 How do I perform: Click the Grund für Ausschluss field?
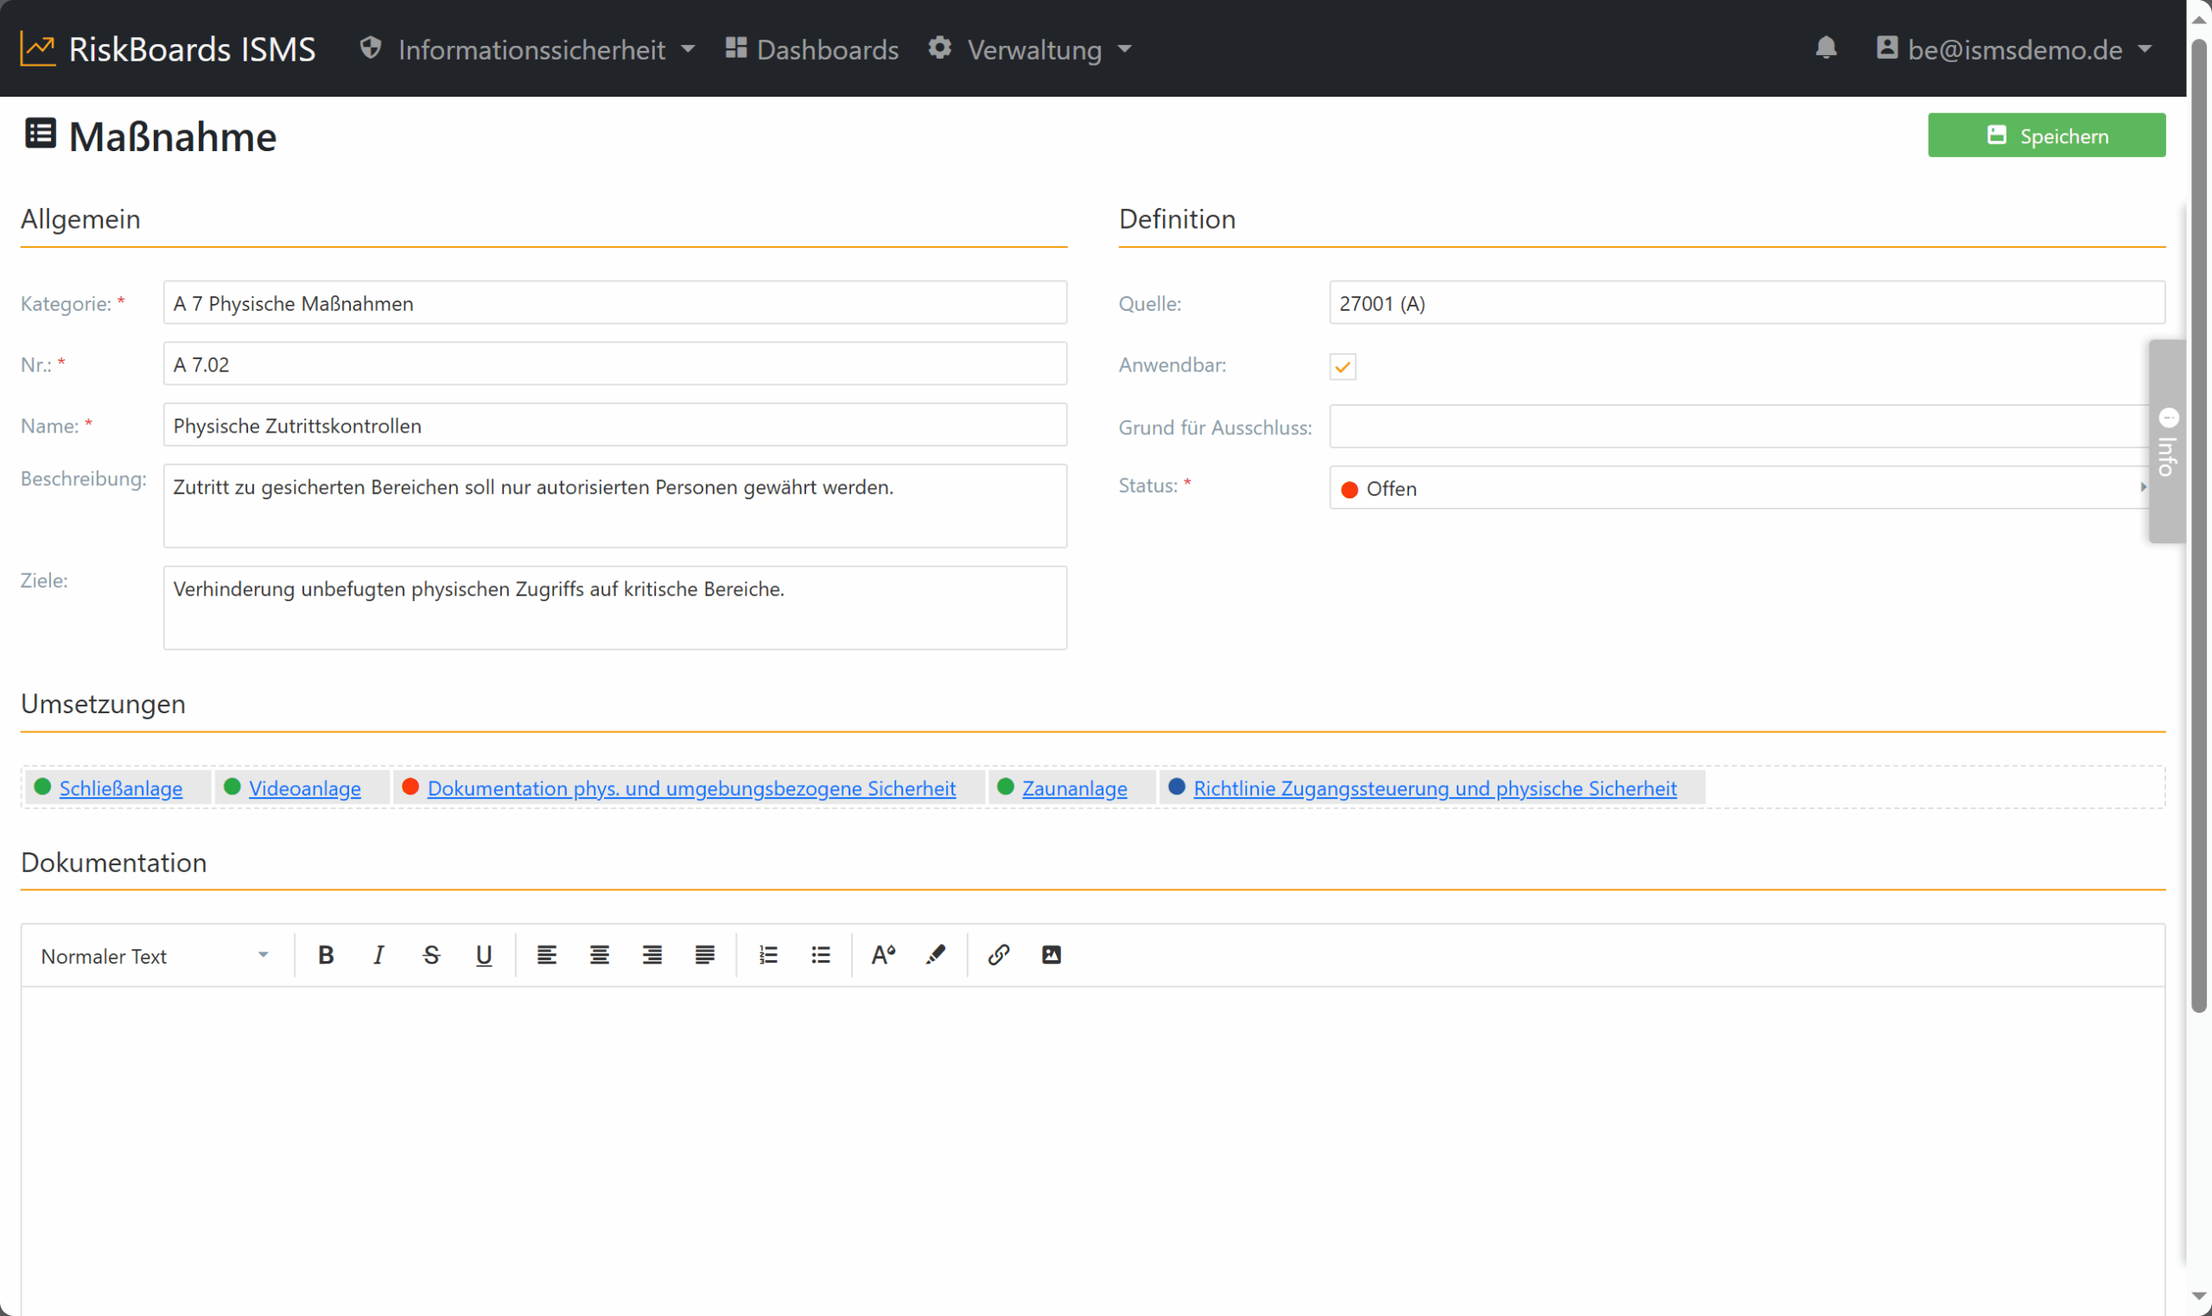coord(1738,427)
